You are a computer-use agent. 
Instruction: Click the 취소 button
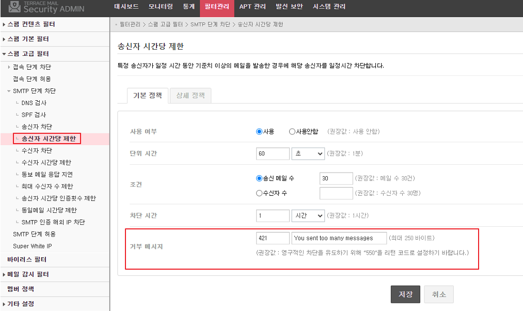point(438,294)
